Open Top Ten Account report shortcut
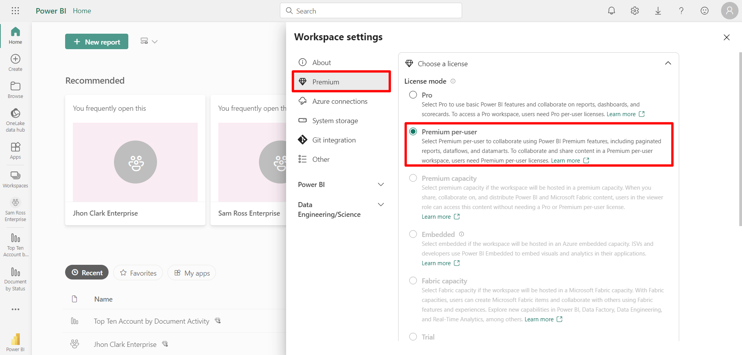Viewport: 742px width, 355px height. tap(16, 245)
